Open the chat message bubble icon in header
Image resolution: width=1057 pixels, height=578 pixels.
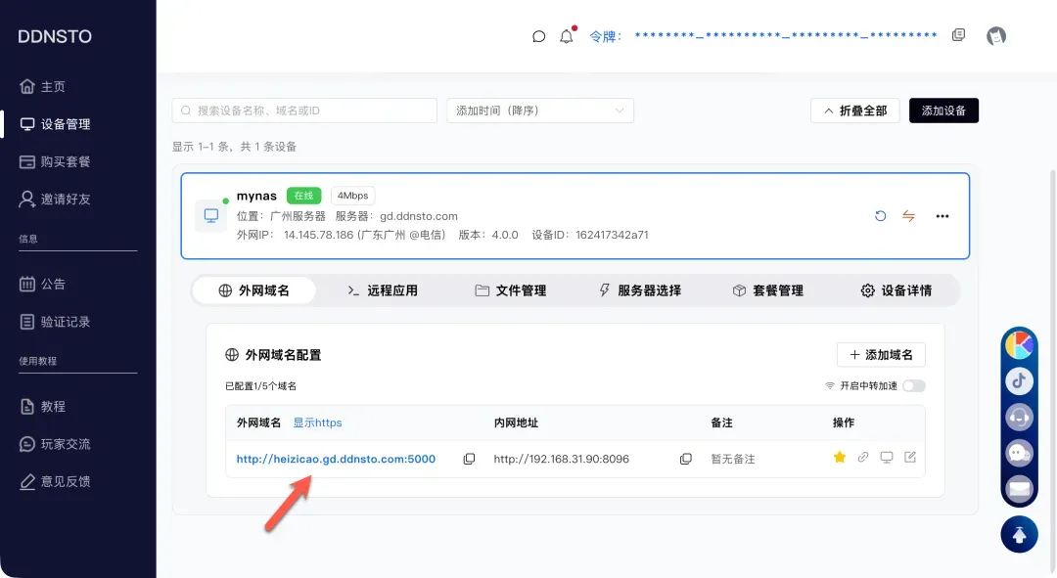[x=538, y=36]
